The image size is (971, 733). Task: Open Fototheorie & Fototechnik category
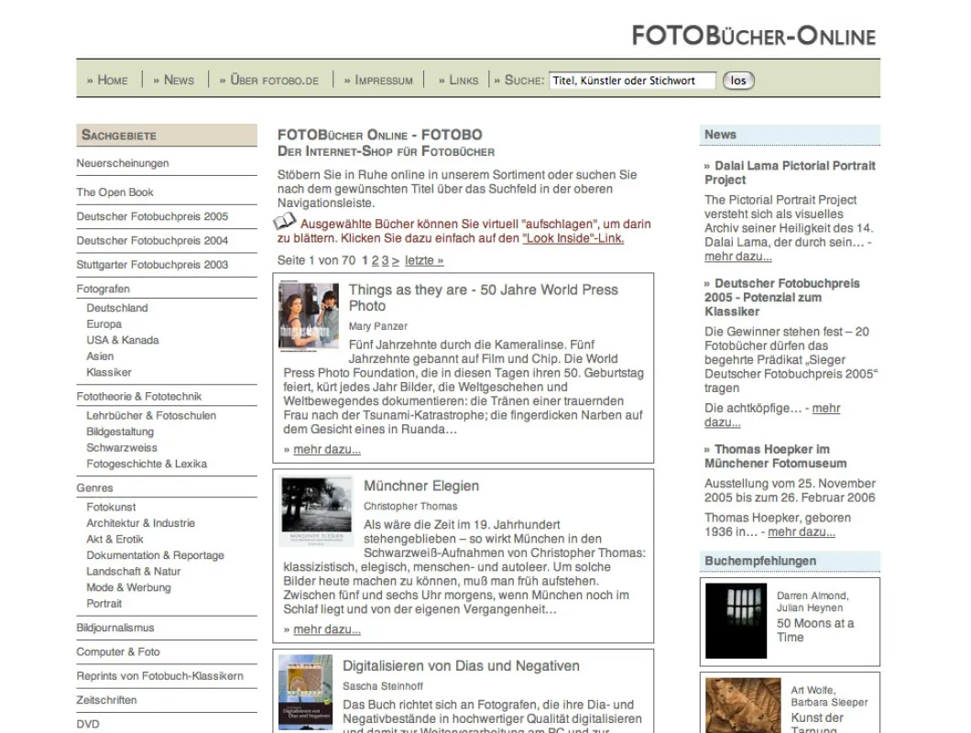pyautogui.click(x=139, y=397)
